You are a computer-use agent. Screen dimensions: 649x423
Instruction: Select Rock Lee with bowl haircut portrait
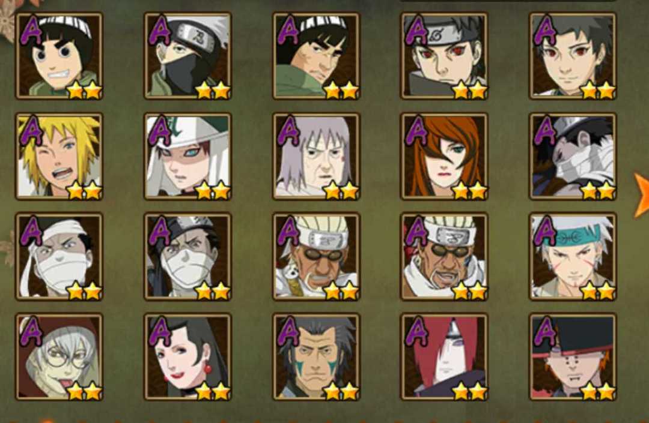[x=59, y=56]
